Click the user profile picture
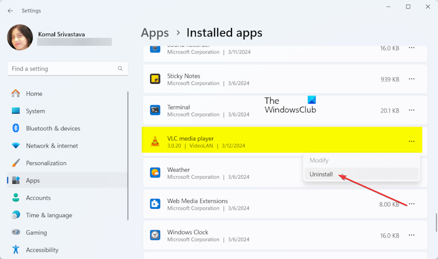This screenshot has height=259, width=438. 19,37
